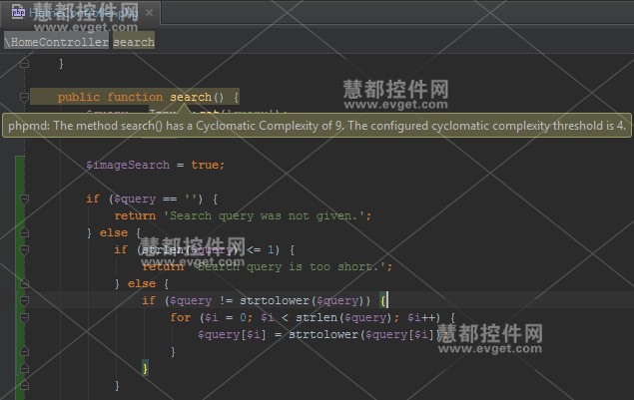634x400 pixels.
Task: Click the 'public function' keywords
Action: [x=110, y=97]
